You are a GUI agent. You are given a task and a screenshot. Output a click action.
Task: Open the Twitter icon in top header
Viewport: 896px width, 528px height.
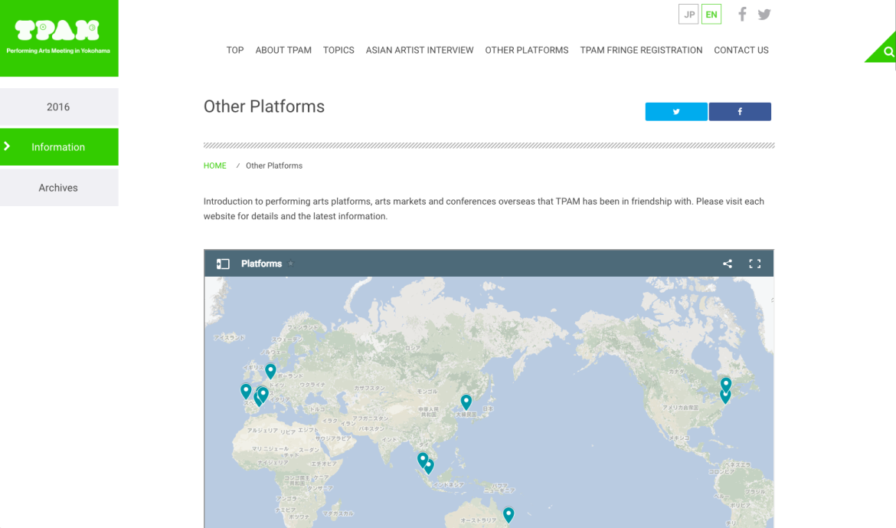[x=764, y=14]
